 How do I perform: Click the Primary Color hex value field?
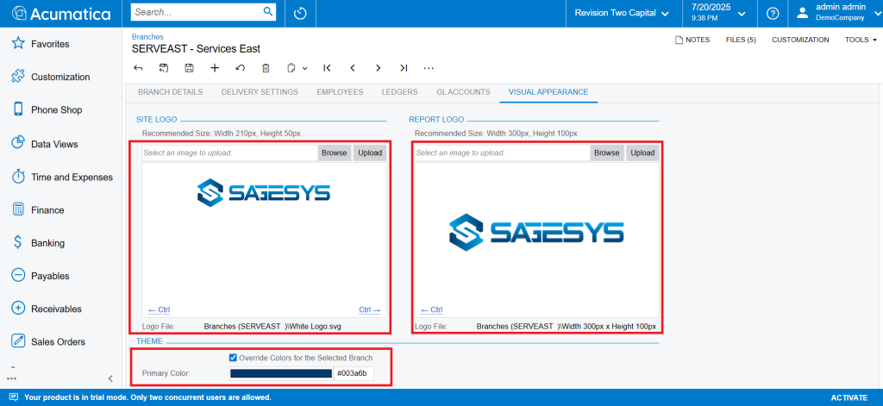coord(353,373)
